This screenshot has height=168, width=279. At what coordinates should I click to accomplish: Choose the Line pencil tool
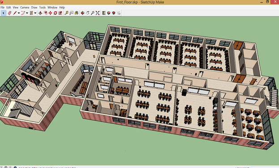(x=15, y=13)
